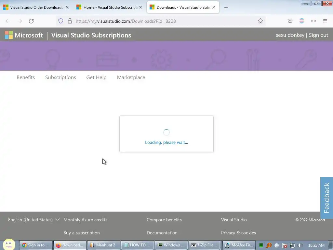This screenshot has height=250, width=333.
Task: Open the Documentation footer link
Action: click(162, 233)
